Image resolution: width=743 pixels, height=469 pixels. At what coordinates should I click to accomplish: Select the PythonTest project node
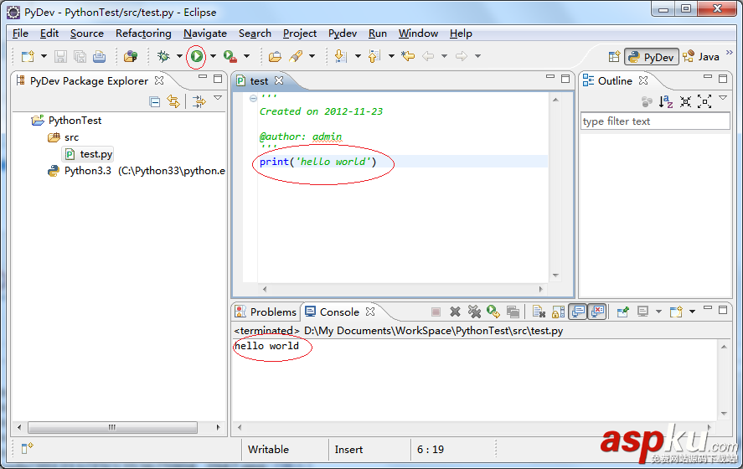pos(66,121)
